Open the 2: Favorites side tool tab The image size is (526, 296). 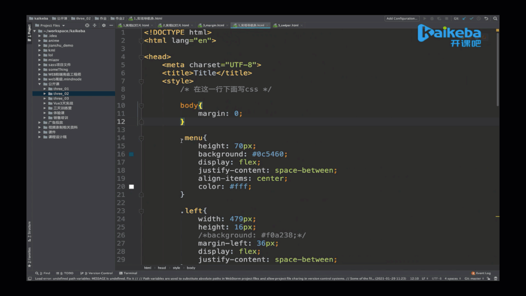(x=29, y=257)
